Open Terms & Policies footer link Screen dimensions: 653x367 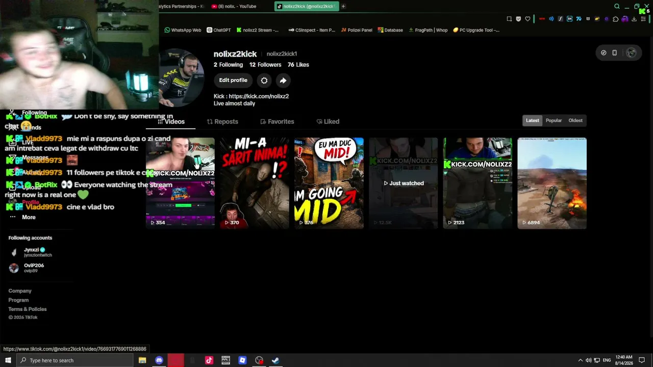28,309
